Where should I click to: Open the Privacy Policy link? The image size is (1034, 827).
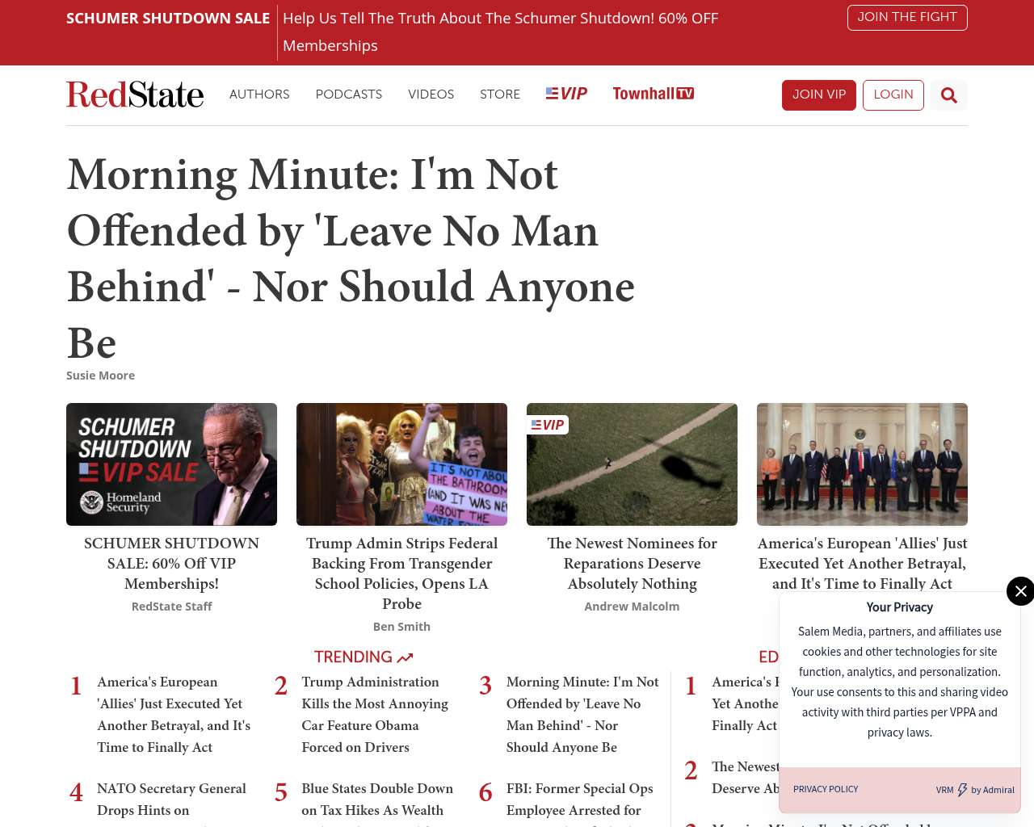(826, 789)
